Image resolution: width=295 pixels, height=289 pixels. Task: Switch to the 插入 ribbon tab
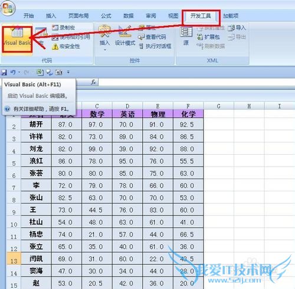(51, 16)
